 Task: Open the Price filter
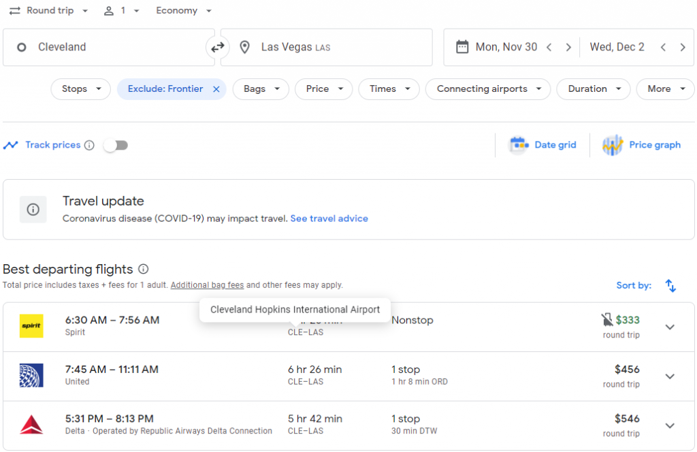tap(323, 89)
